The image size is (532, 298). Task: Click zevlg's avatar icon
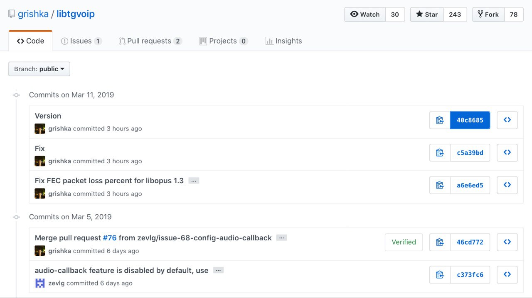(40, 283)
